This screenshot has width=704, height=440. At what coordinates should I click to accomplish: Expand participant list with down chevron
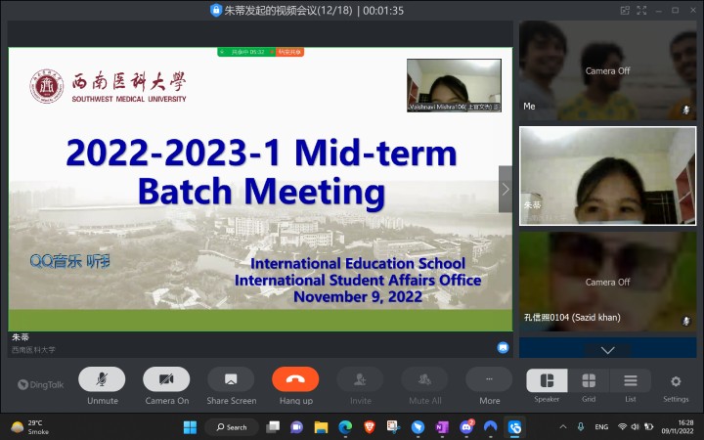click(607, 349)
